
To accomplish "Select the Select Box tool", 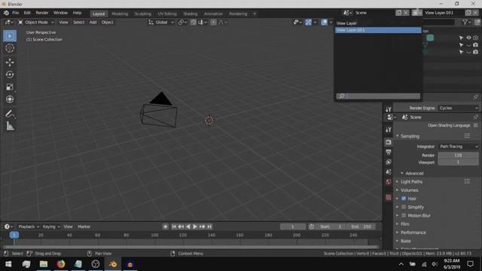I will pyautogui.click(x=10, y=36).
